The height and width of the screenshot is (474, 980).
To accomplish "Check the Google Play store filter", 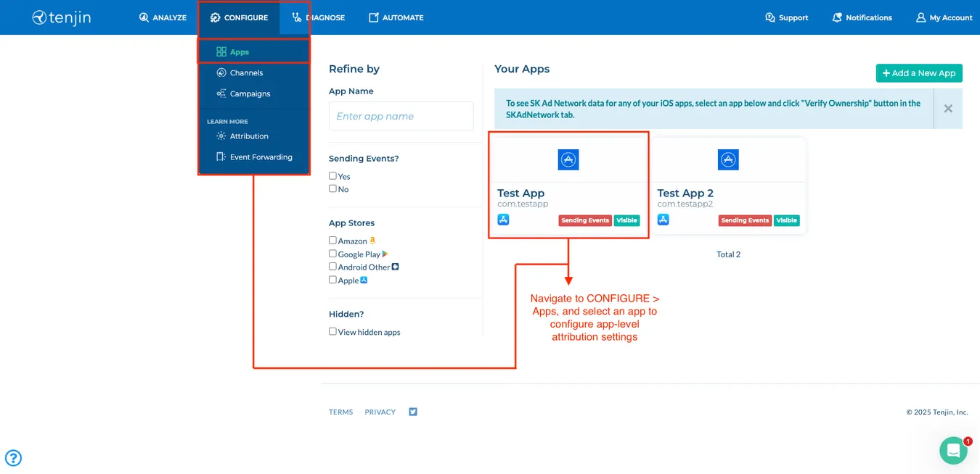I will pyautogui.click(x=332, y=254).
